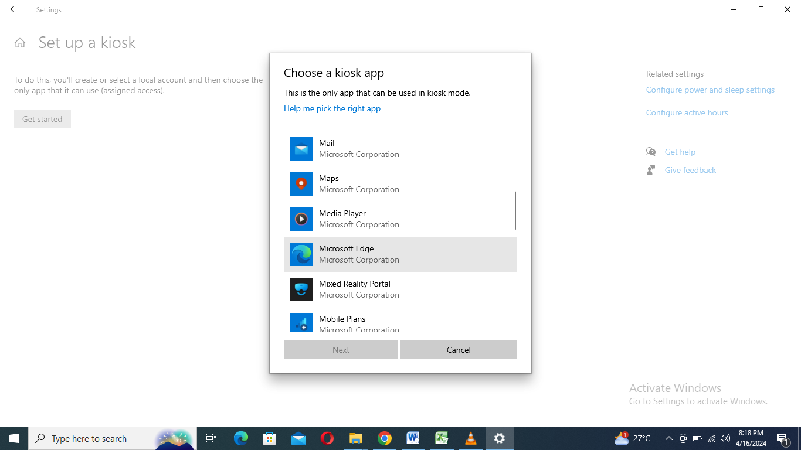Open the Mail app from the taskbar

[298, 438]
